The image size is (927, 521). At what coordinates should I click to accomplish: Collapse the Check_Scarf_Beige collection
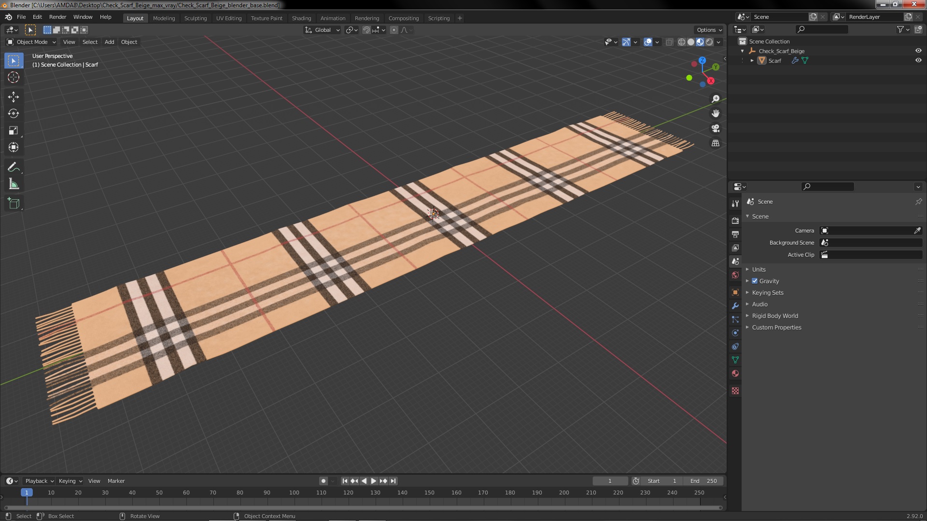[x=743, y=51]
